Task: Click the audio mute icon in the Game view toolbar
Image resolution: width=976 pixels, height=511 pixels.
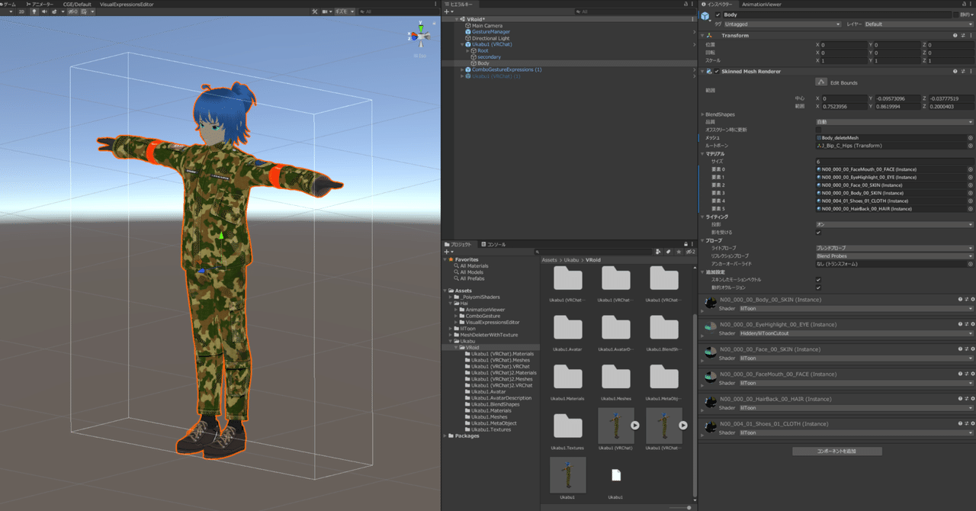Action: click(44, 12)
